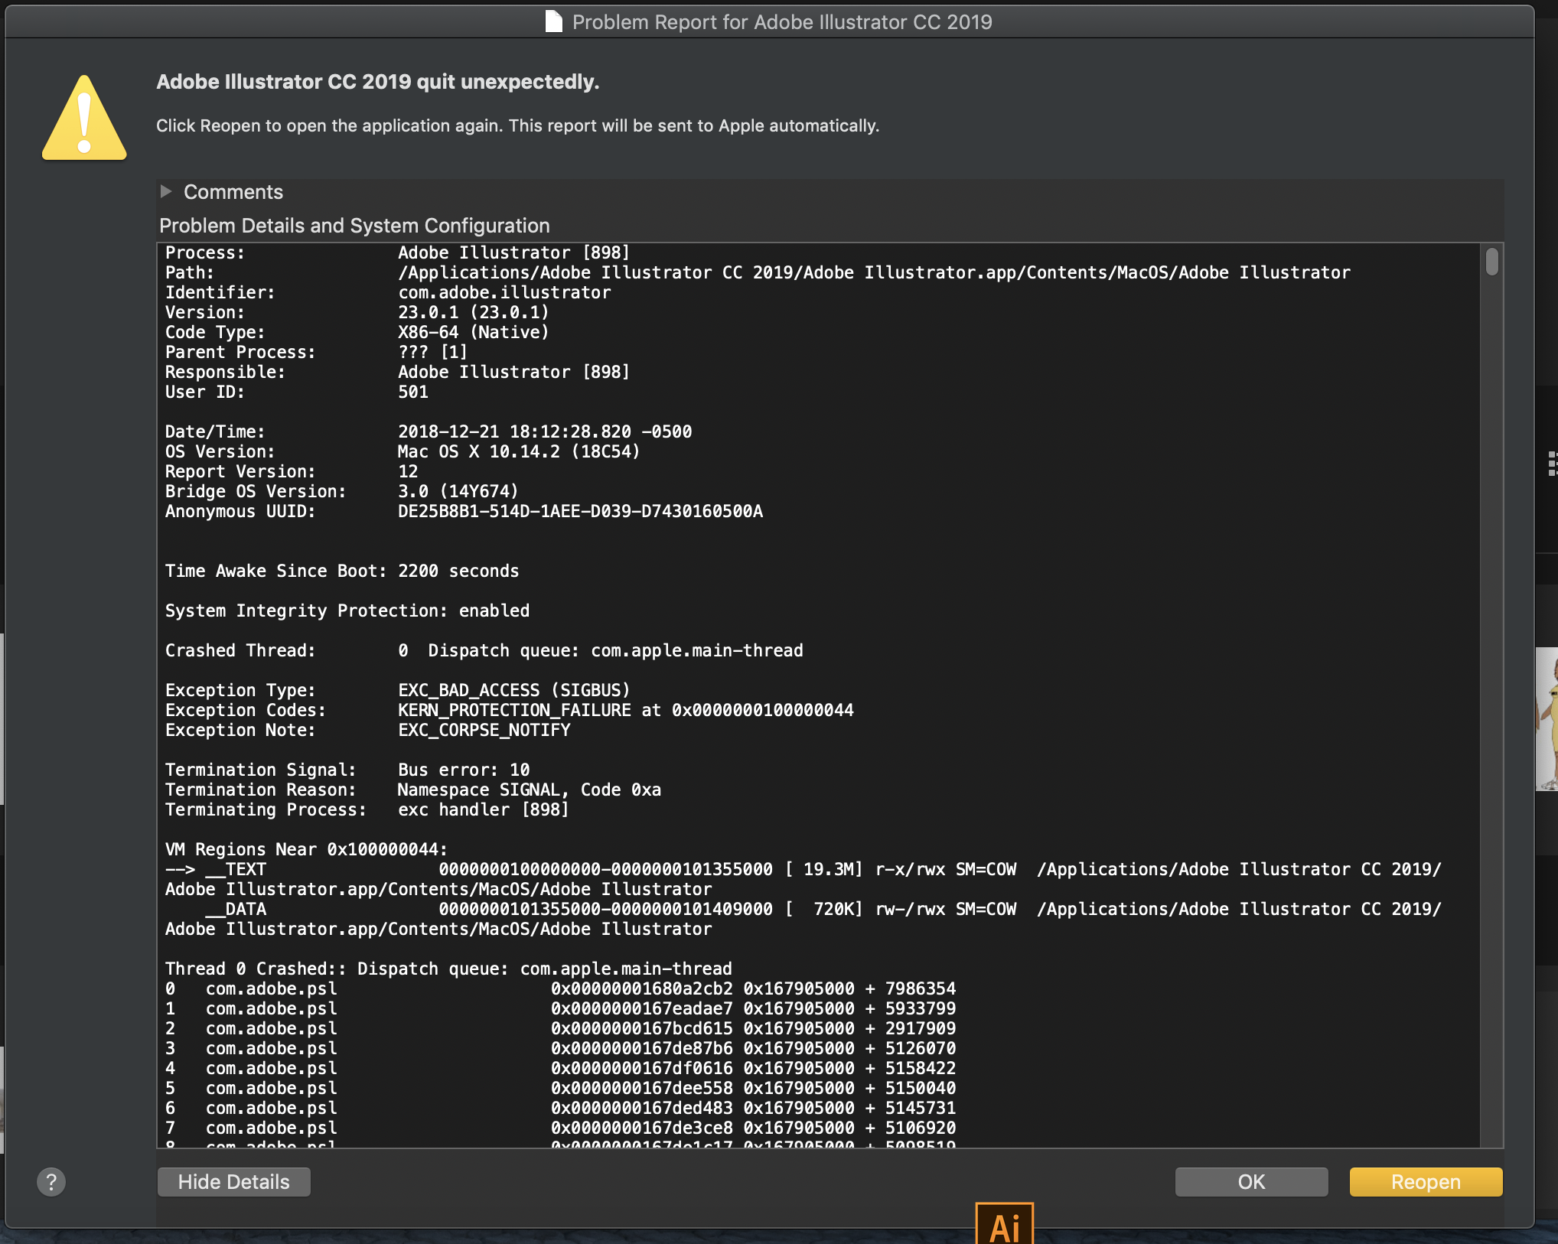Open help with question mark icon
This screenshot has height=1244, width=1558.
(51, 1182)
